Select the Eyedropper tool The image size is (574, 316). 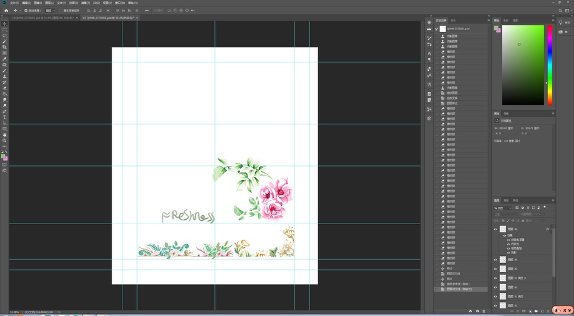[4, 59]
